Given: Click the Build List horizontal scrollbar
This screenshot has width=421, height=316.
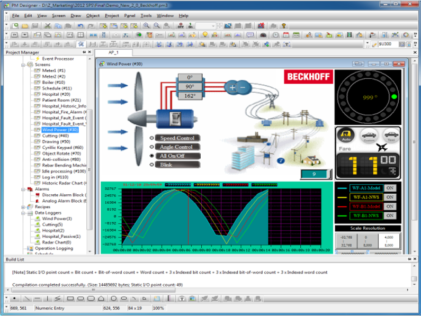Looking at the screenshot, I should tap(93, 290).
